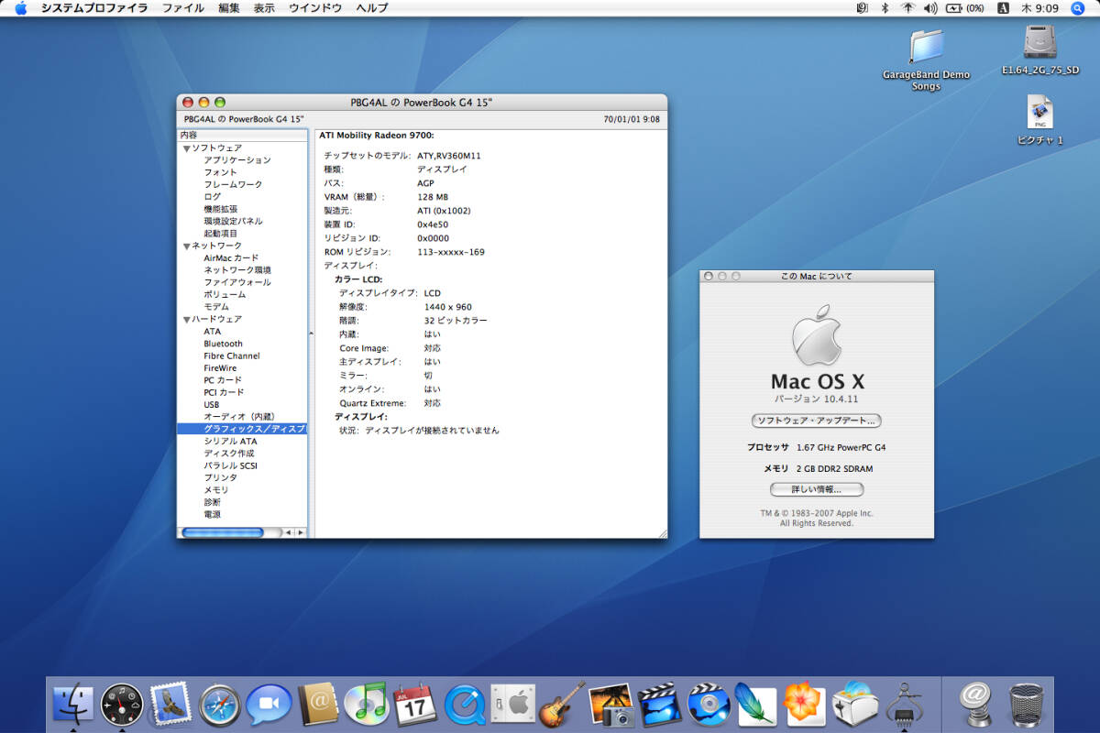This screenshot has height=733, width=1100.
Task: Collapse the ソフトウェア section
Action: click(x=187, y=148)
